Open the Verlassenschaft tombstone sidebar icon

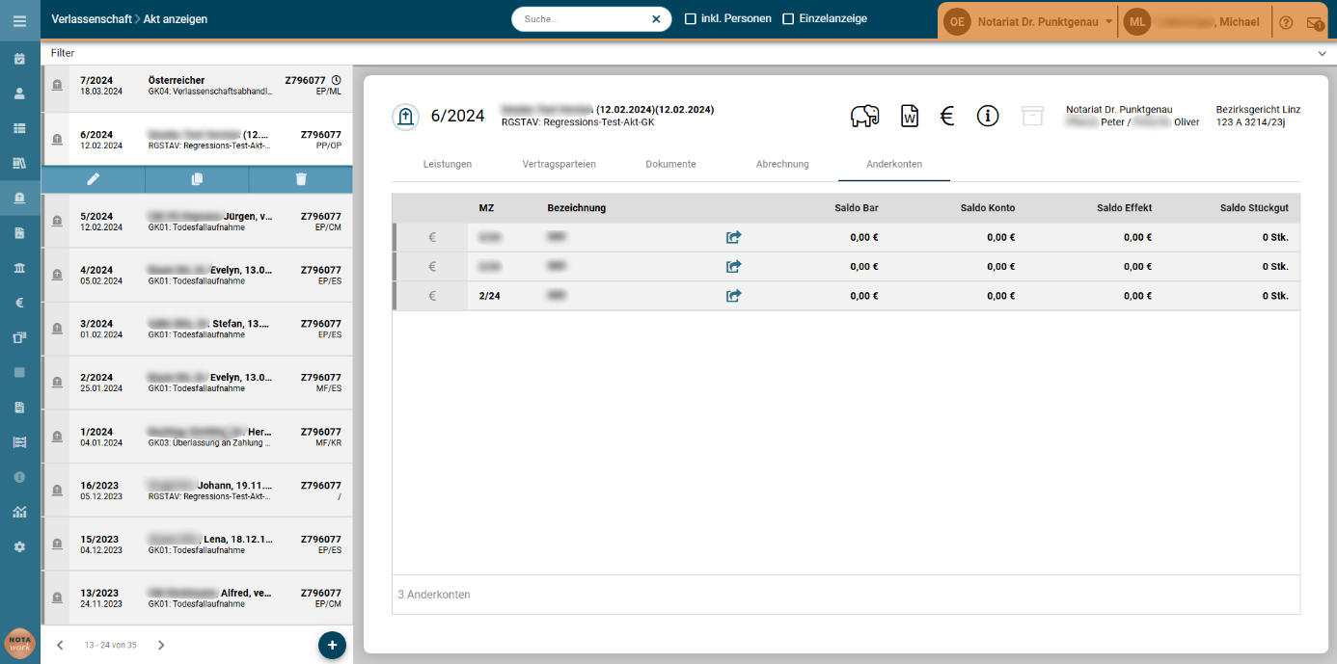19,198
